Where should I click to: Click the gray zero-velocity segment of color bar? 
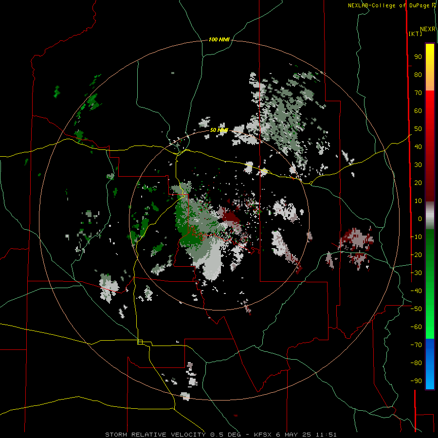click(x=430, y=216)
